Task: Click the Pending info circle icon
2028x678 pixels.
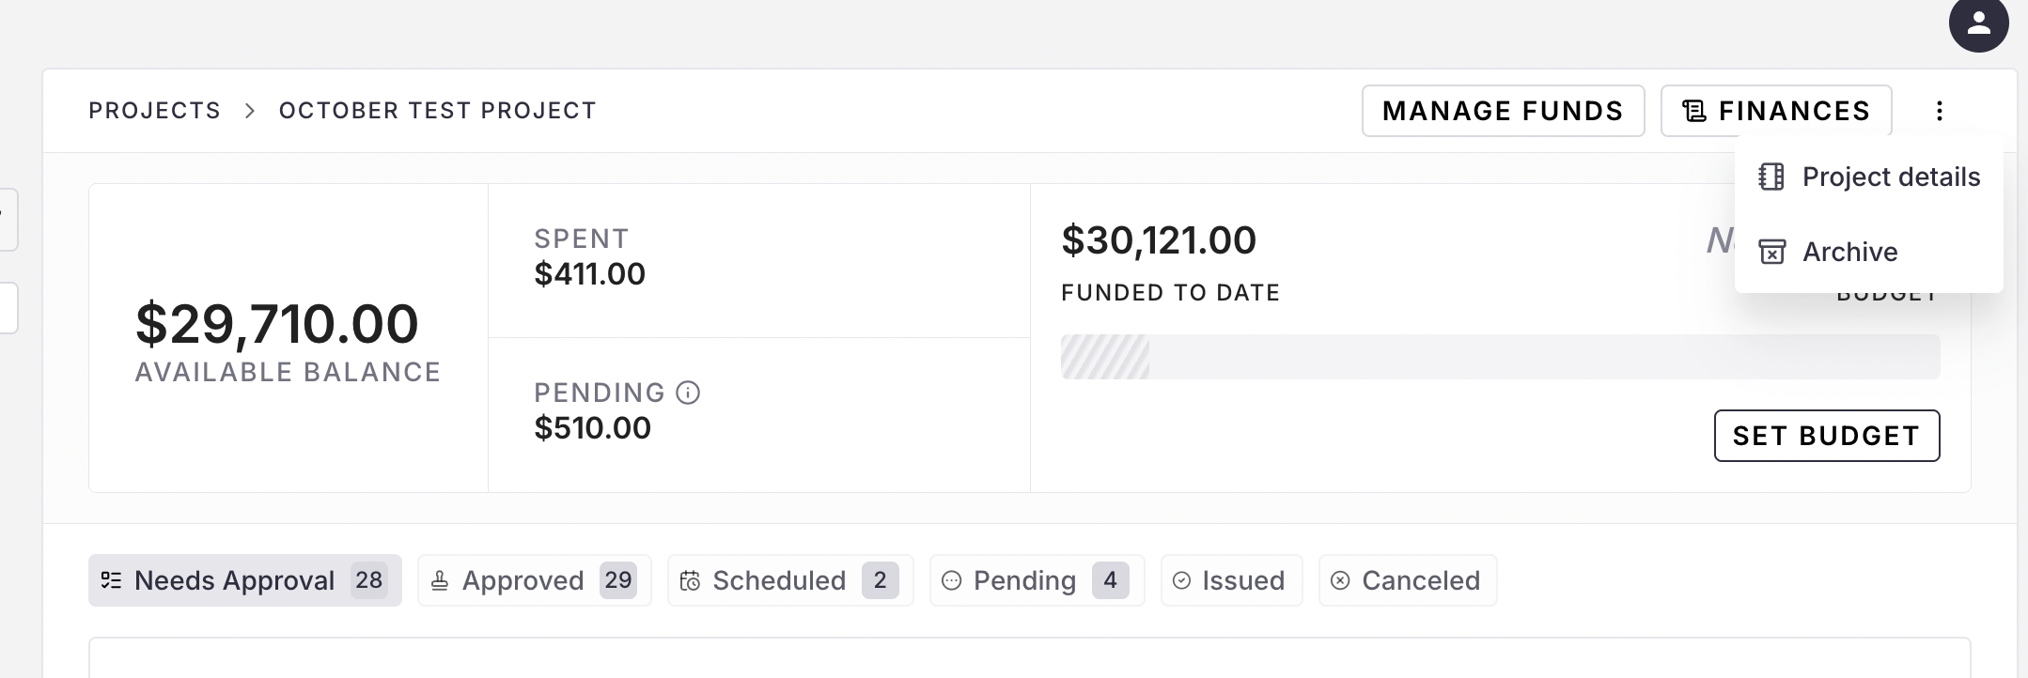Action: 688,393
